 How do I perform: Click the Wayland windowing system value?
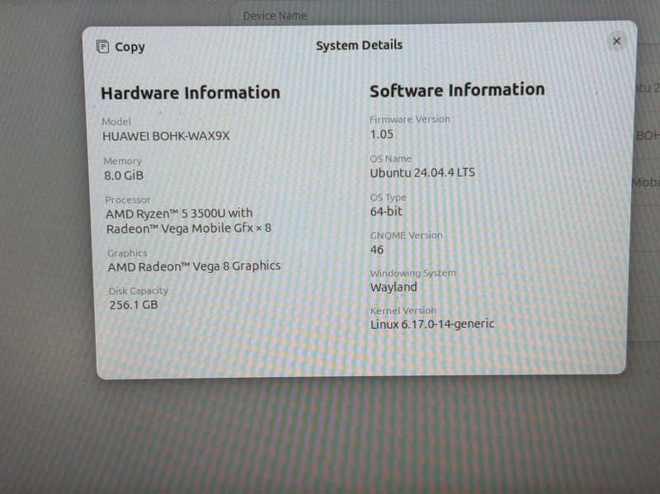(x=394, y=288)
